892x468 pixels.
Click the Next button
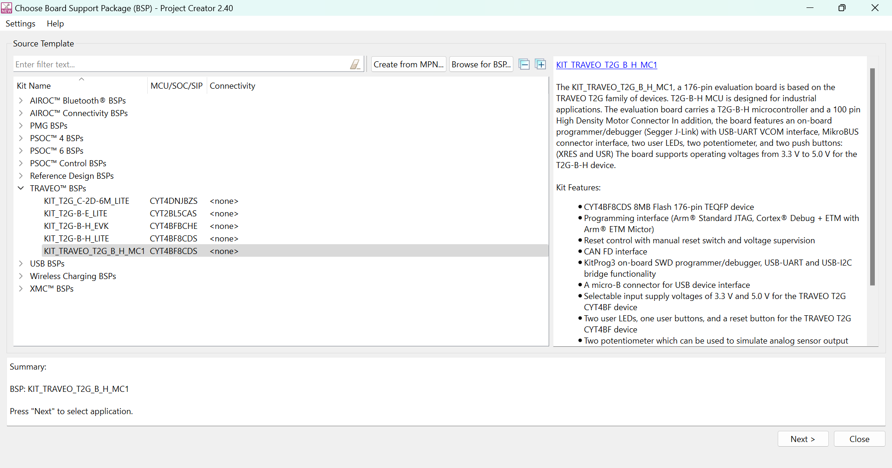click(803, 439)
